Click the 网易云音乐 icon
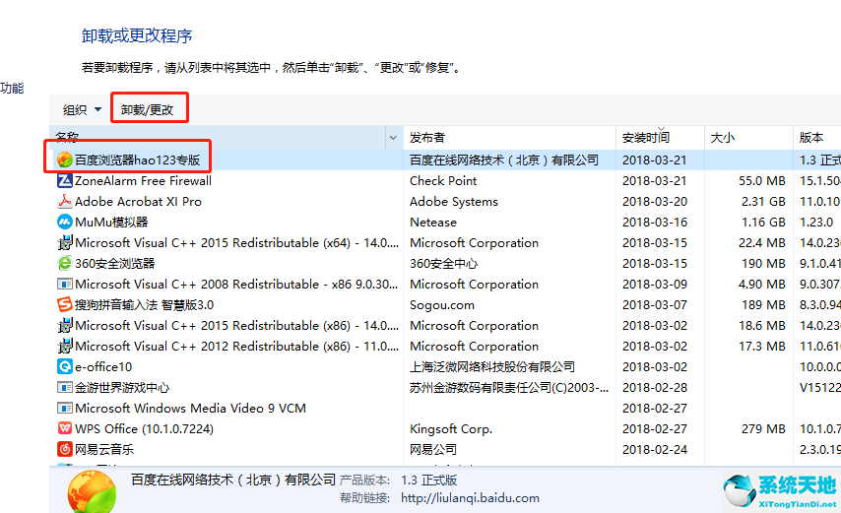 click(64, 449)
